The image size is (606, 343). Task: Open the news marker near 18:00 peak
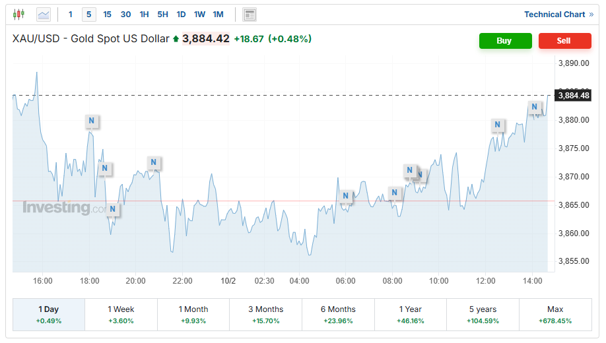92,121
